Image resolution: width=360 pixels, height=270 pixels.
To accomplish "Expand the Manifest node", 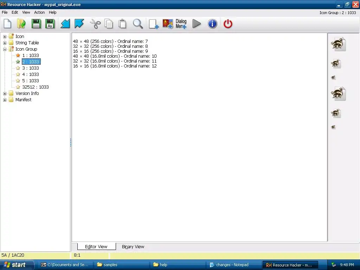I will (x=5, y=100).
